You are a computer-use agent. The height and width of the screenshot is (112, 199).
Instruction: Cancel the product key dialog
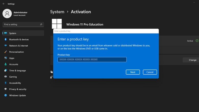tap(150, 72)
